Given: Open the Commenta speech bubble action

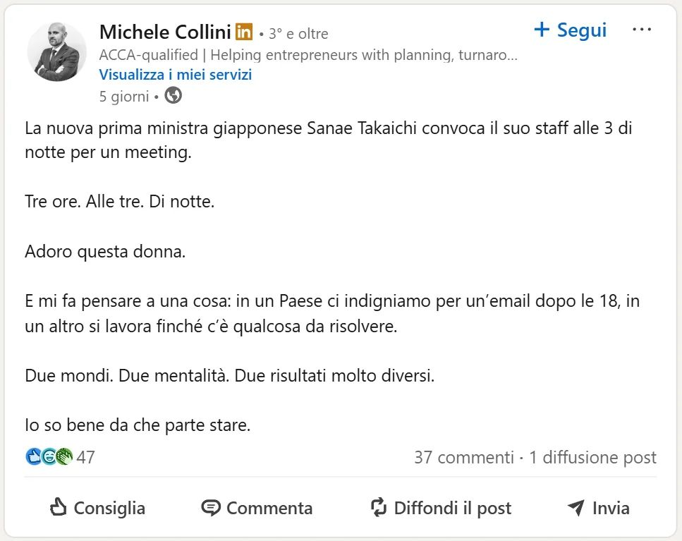Looking at the screenshot, I should tap(257, 508).
